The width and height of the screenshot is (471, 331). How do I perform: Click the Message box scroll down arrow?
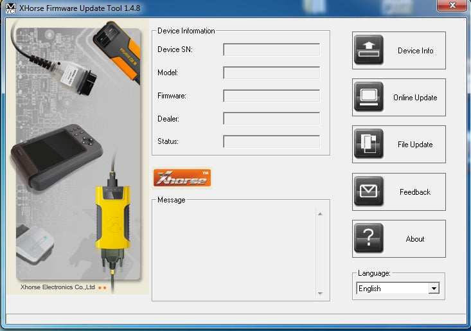(320, 294)
